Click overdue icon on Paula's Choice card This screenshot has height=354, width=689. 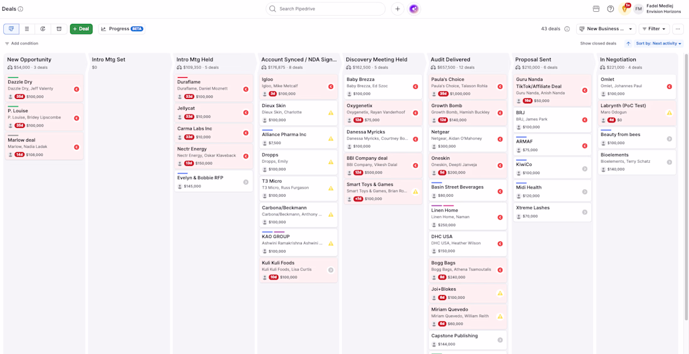click(x=500, y=86)
